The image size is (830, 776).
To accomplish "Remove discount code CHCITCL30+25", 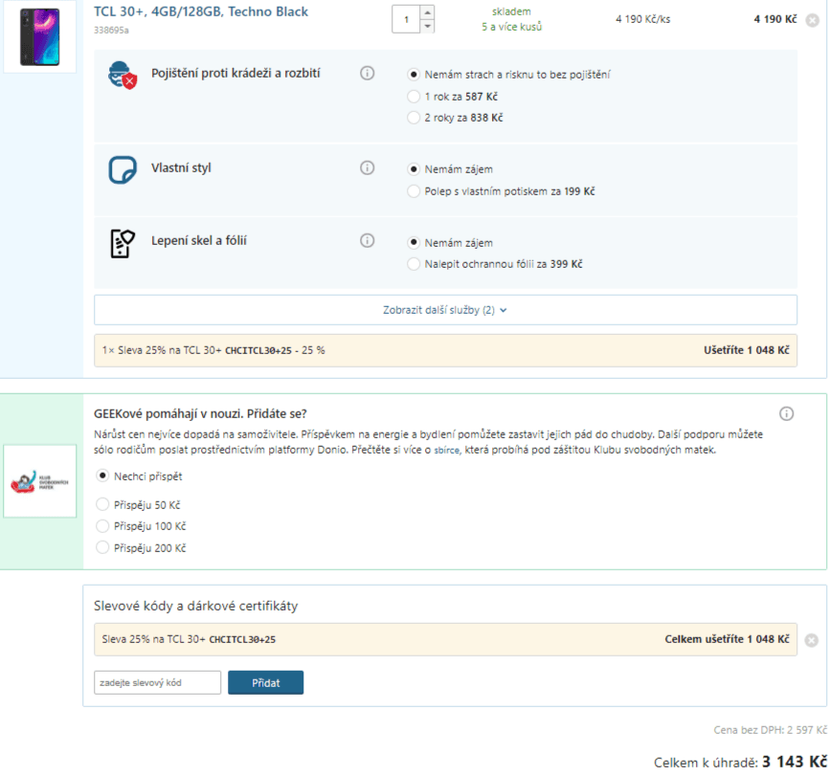I will (812, 640).
